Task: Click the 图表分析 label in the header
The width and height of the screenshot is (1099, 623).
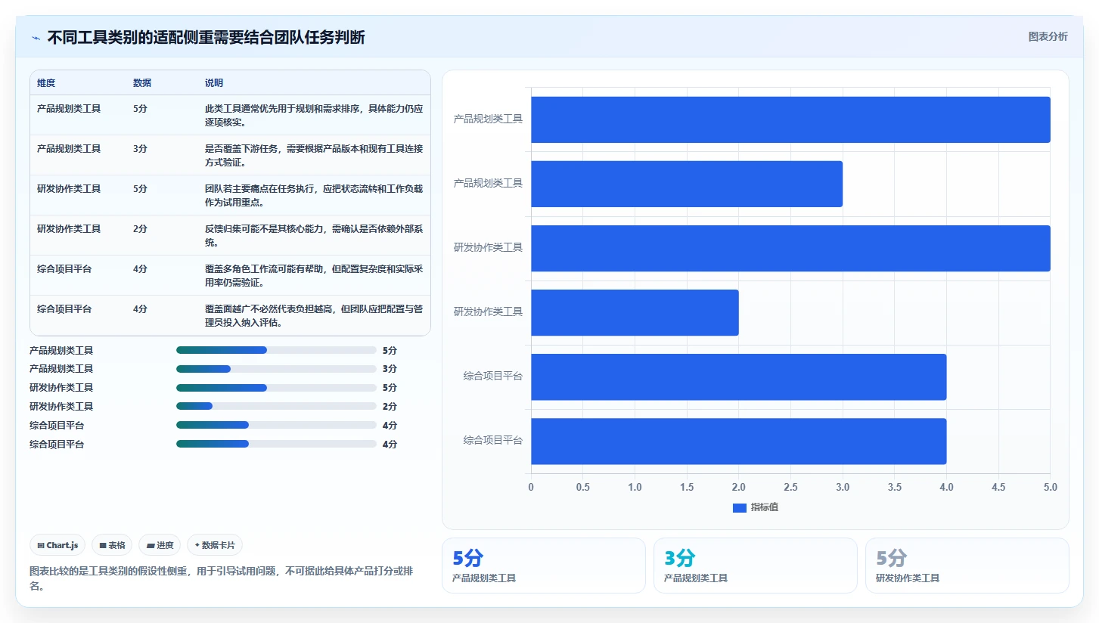Action: (x=1048, y=36)
